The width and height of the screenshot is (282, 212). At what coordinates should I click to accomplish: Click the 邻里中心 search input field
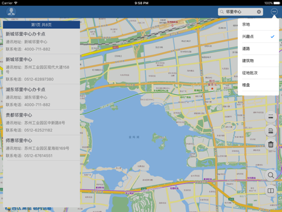pyautogui.click(x=240, y=12)
